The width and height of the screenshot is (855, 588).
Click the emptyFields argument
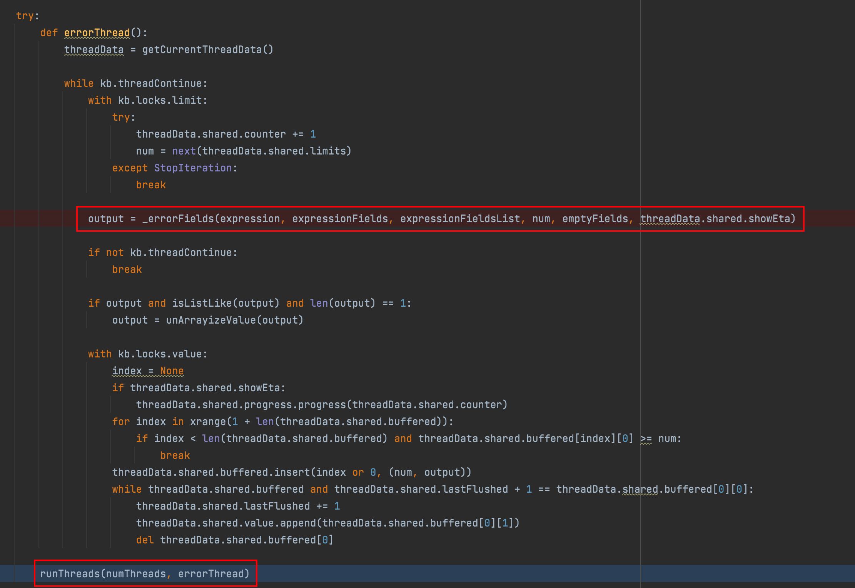point(595,219)
